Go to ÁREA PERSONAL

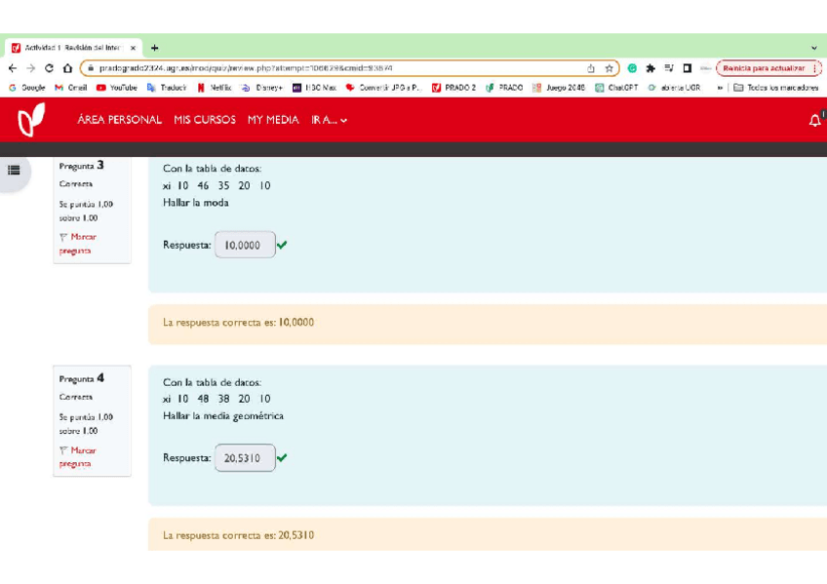point(119,120)
